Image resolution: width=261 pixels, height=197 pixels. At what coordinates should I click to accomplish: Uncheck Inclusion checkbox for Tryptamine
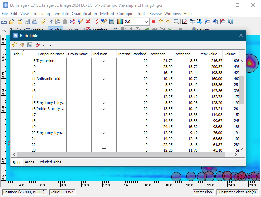click(x=104, y=61)
